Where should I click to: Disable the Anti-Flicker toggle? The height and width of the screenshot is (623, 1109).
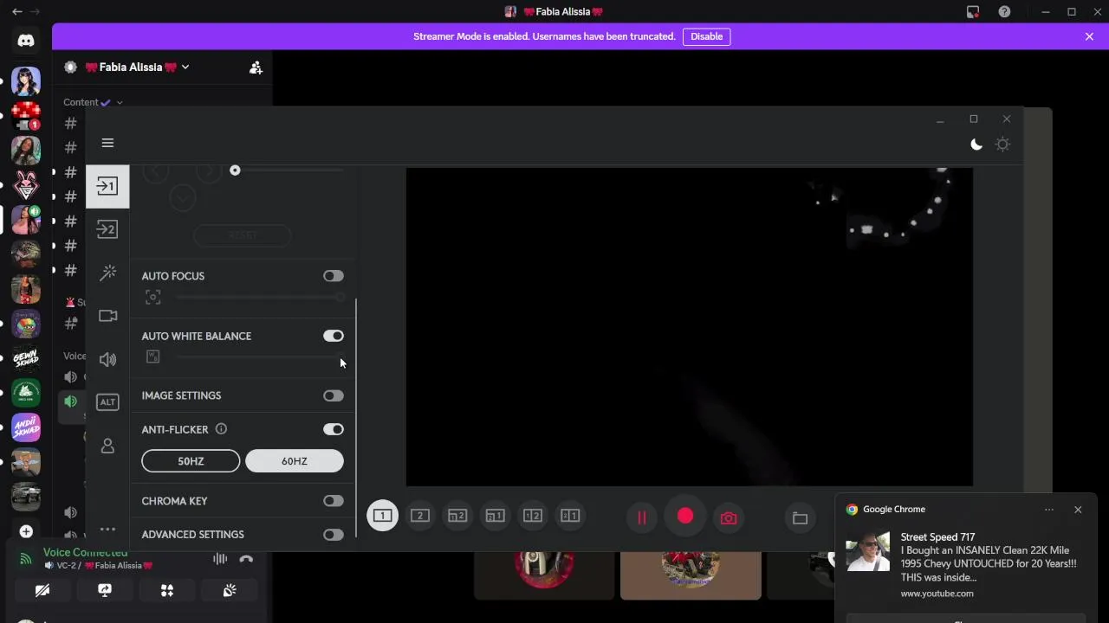334,429
